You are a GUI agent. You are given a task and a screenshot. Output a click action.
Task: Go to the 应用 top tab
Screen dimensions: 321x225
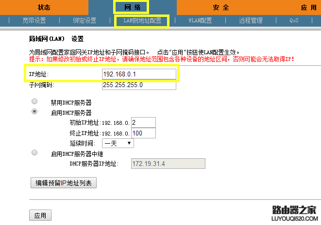(x=309, y=7)
